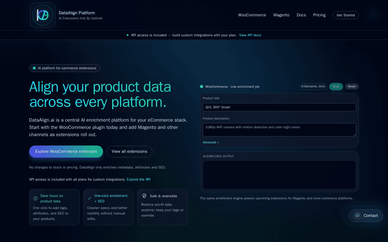Click the One-click enrichment + SEO card title
388x242 pixels.
click(x=111, y=198)
